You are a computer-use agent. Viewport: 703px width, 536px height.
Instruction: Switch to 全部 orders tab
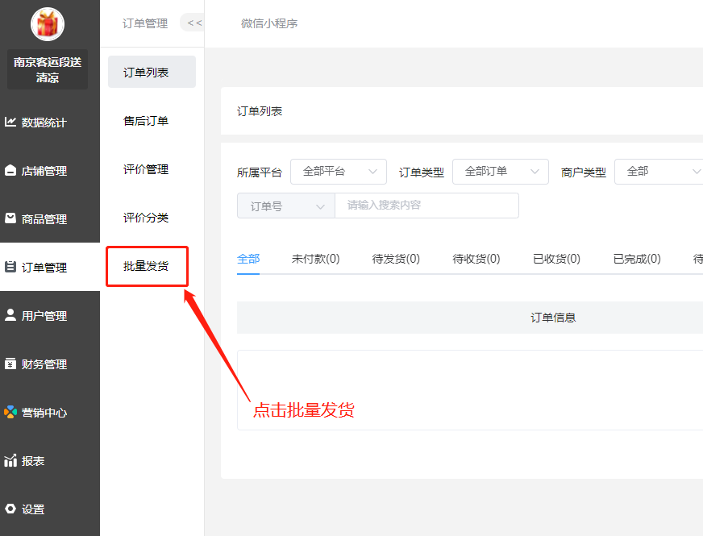tap(248, 259)
